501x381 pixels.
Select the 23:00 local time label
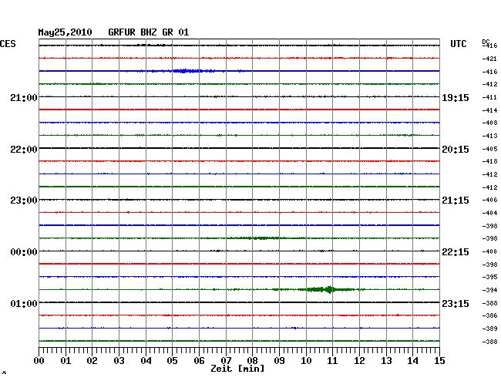click(x=24, y=201)
